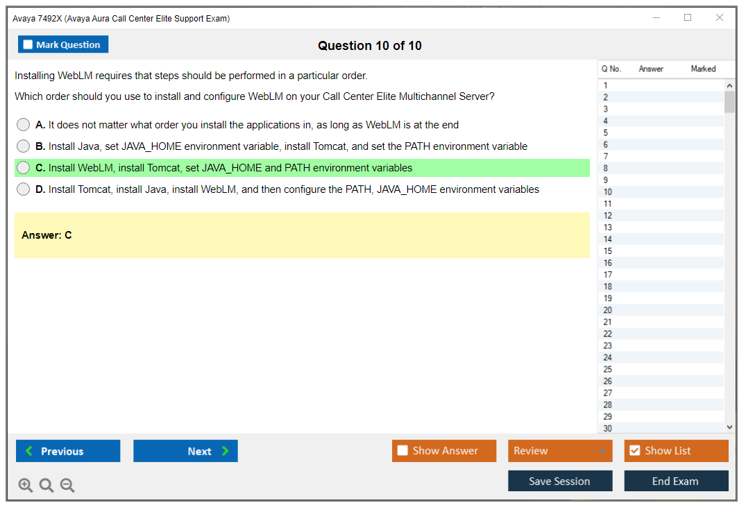Select question 15 in the list
The width and height of the screenshot is (746, 510).
tap(608, 251)
